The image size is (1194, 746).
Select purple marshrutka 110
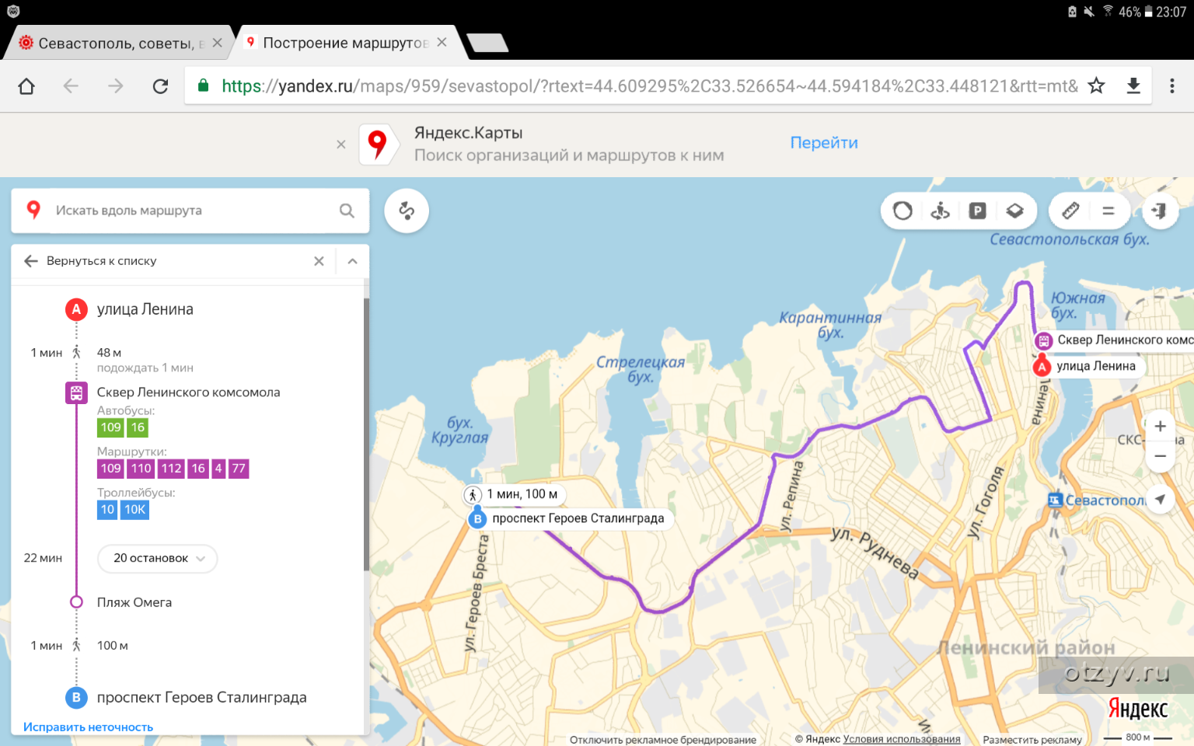pyautogui.click(x=141, y=469)
